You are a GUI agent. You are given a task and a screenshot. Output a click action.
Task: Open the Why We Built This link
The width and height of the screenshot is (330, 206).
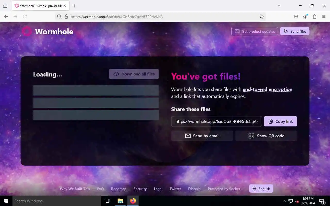[75, 189]
